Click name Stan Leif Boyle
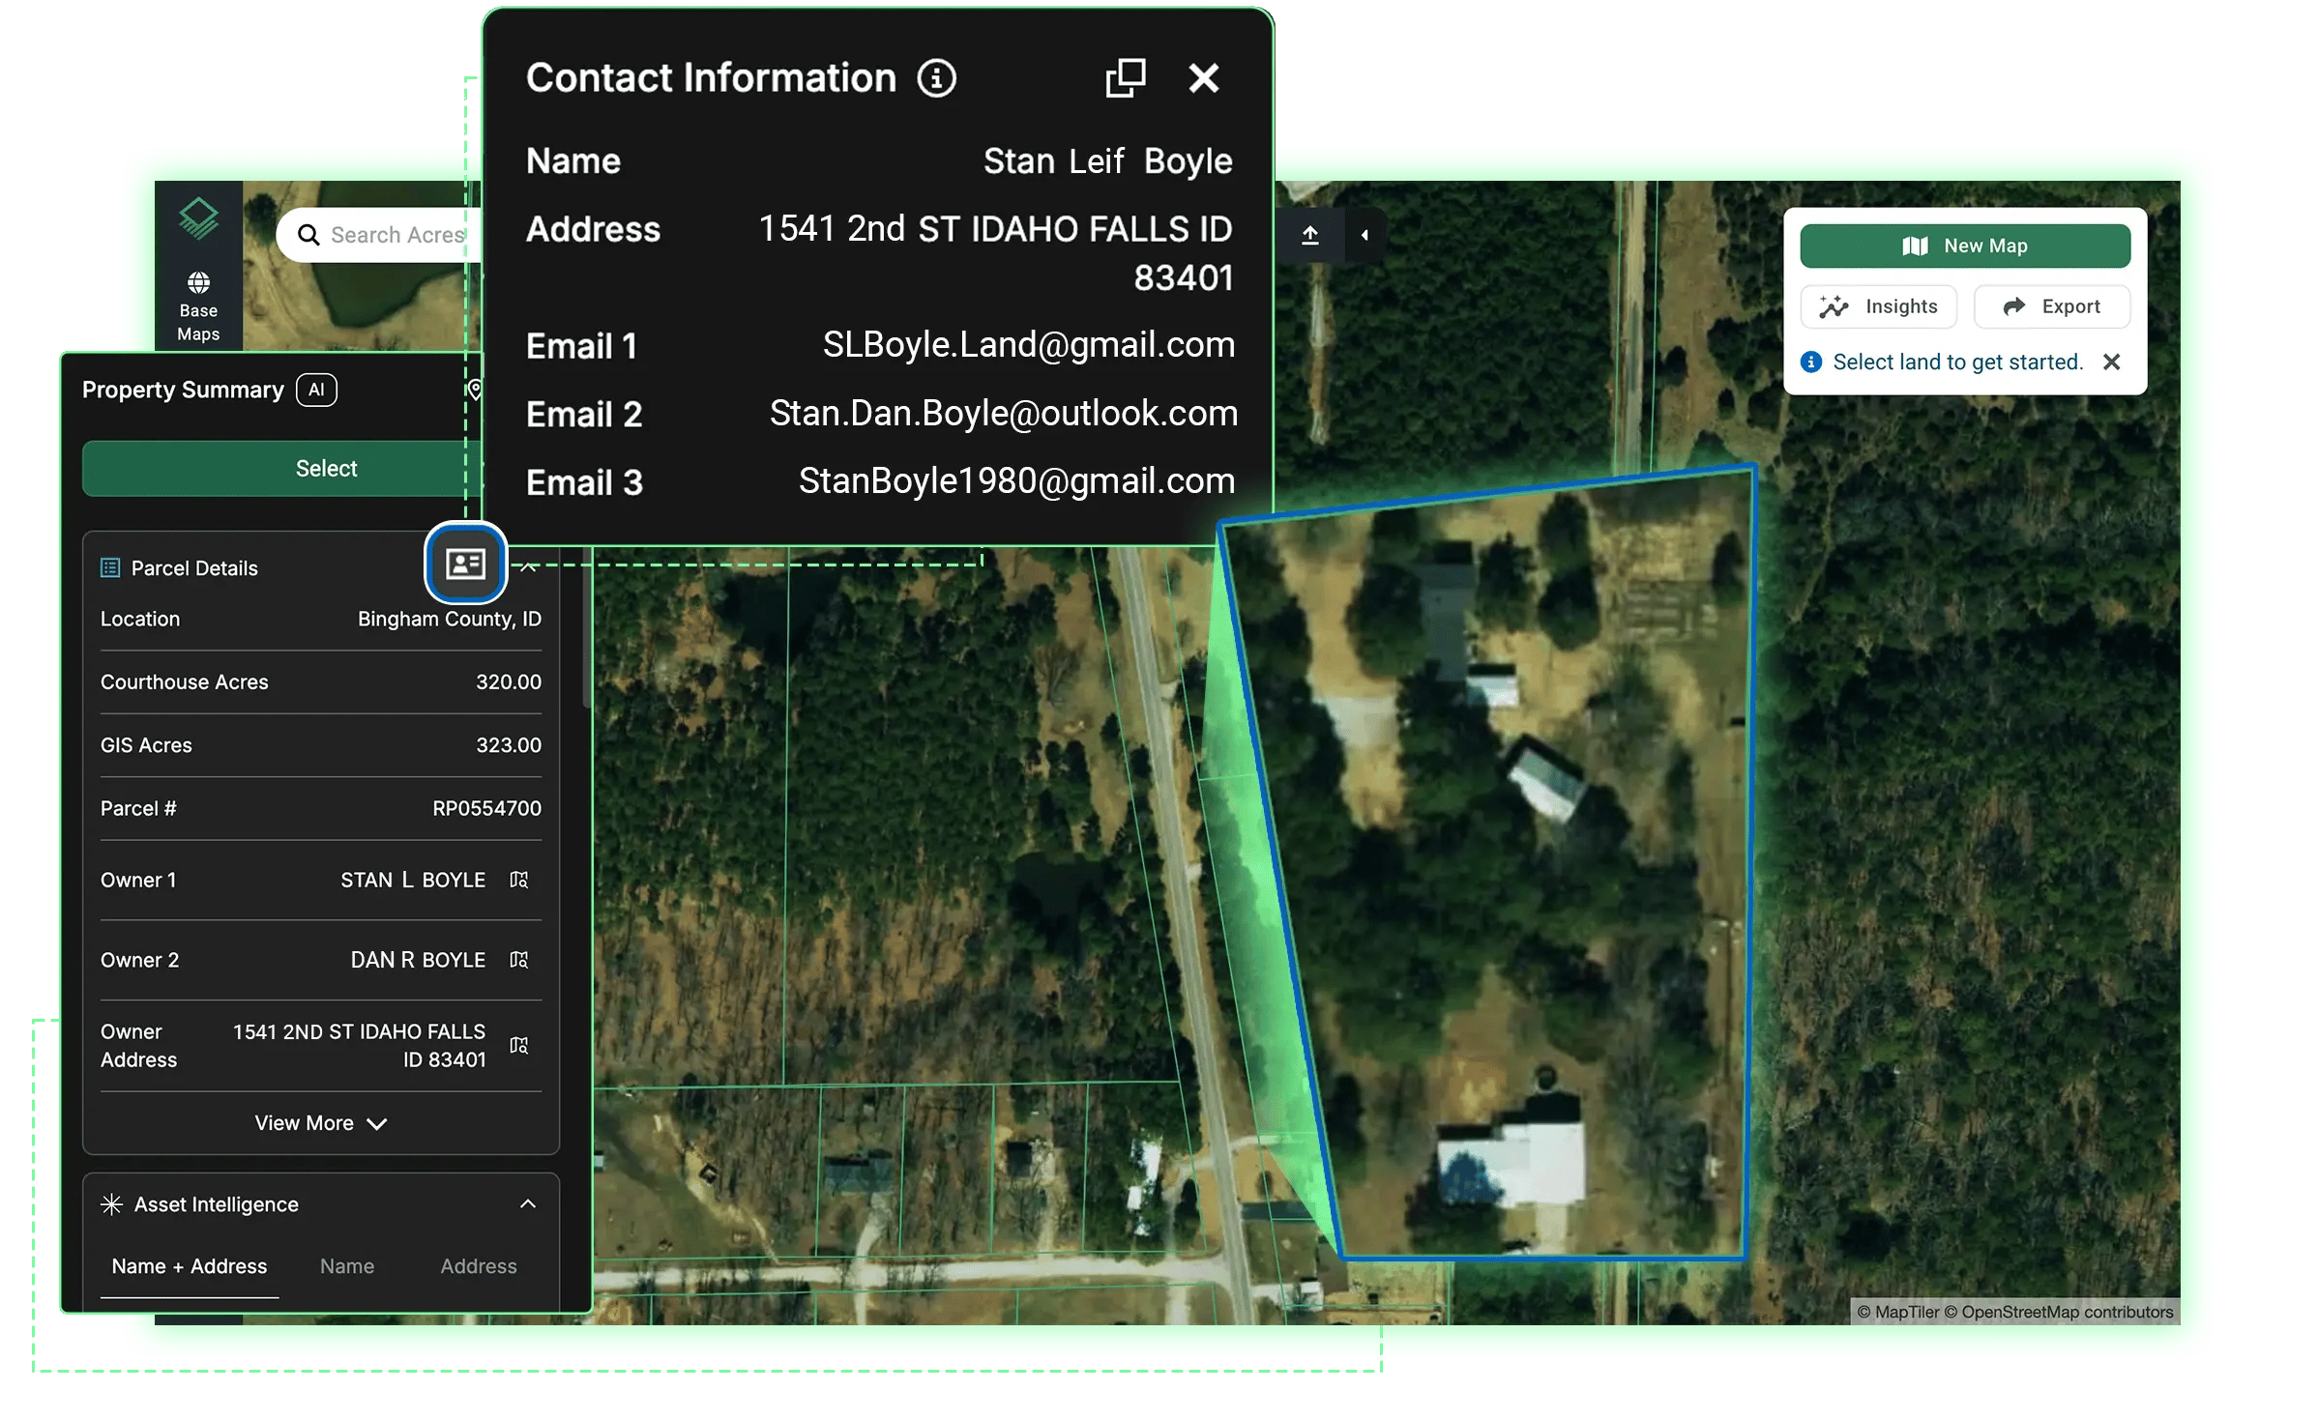 tap(1108, 161)
